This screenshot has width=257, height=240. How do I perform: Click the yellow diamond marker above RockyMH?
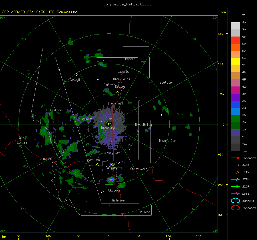(x=76, y=74)
